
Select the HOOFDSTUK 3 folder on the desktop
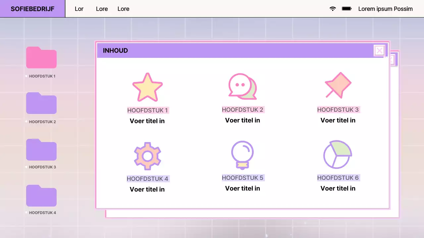[41, 149]
